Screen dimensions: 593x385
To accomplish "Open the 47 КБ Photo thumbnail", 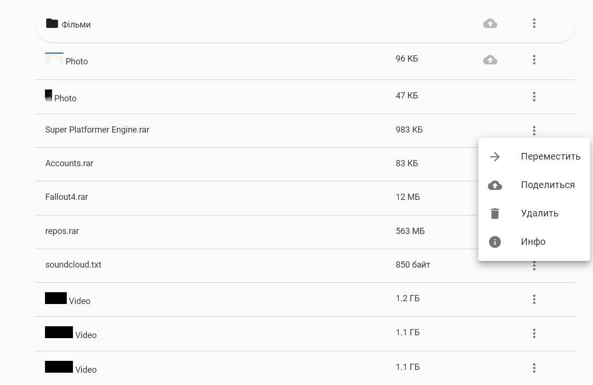I will [48, 96].
